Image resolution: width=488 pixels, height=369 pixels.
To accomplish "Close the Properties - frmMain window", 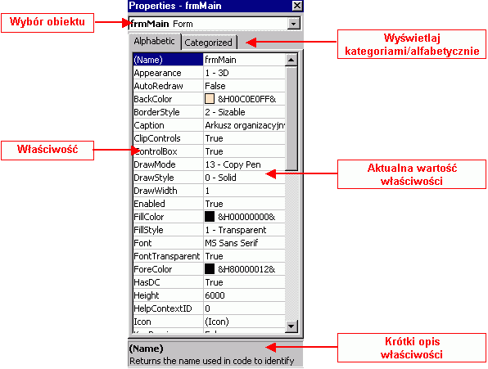I will tap(297, 6).
